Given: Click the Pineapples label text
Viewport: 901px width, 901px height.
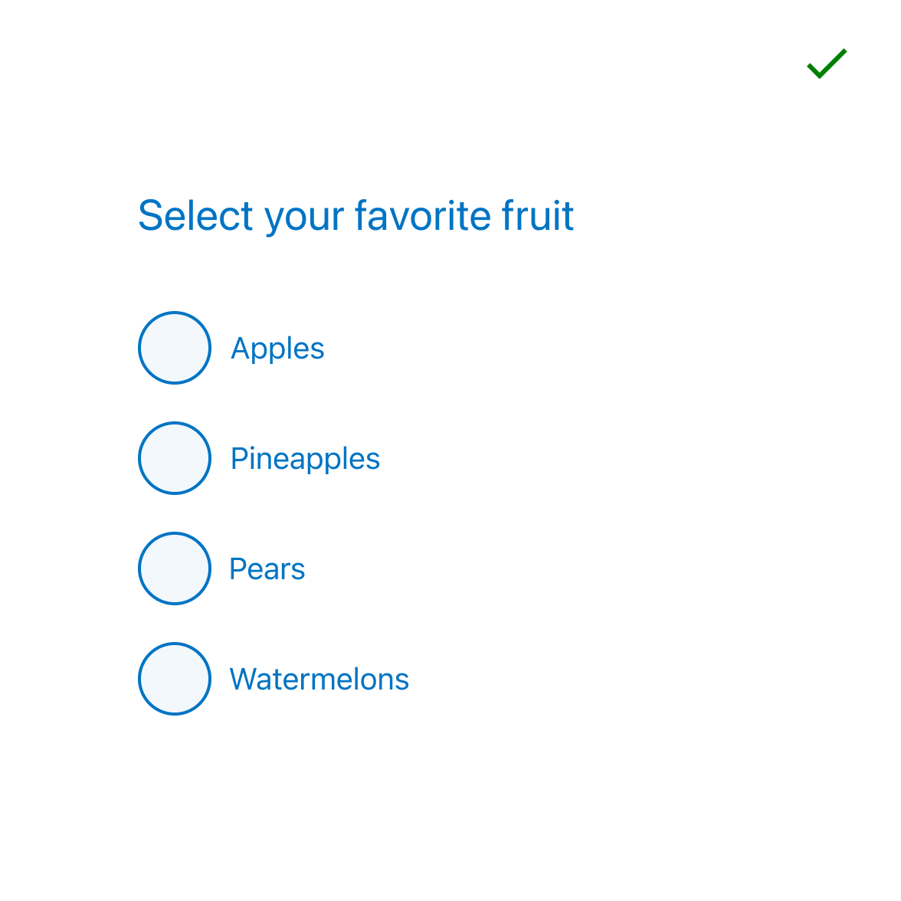Looking at the screenshot, I should 305,458.
